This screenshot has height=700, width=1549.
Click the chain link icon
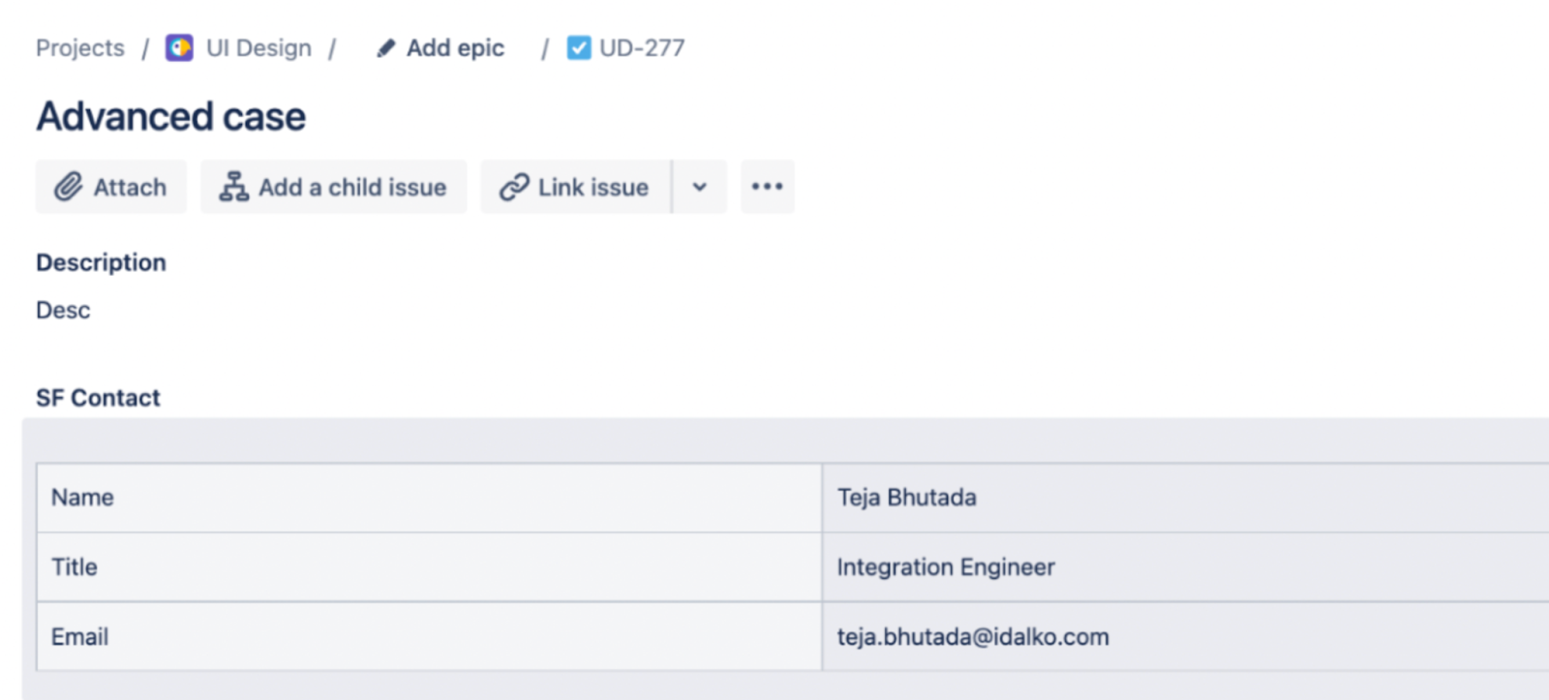click(514, 187)
